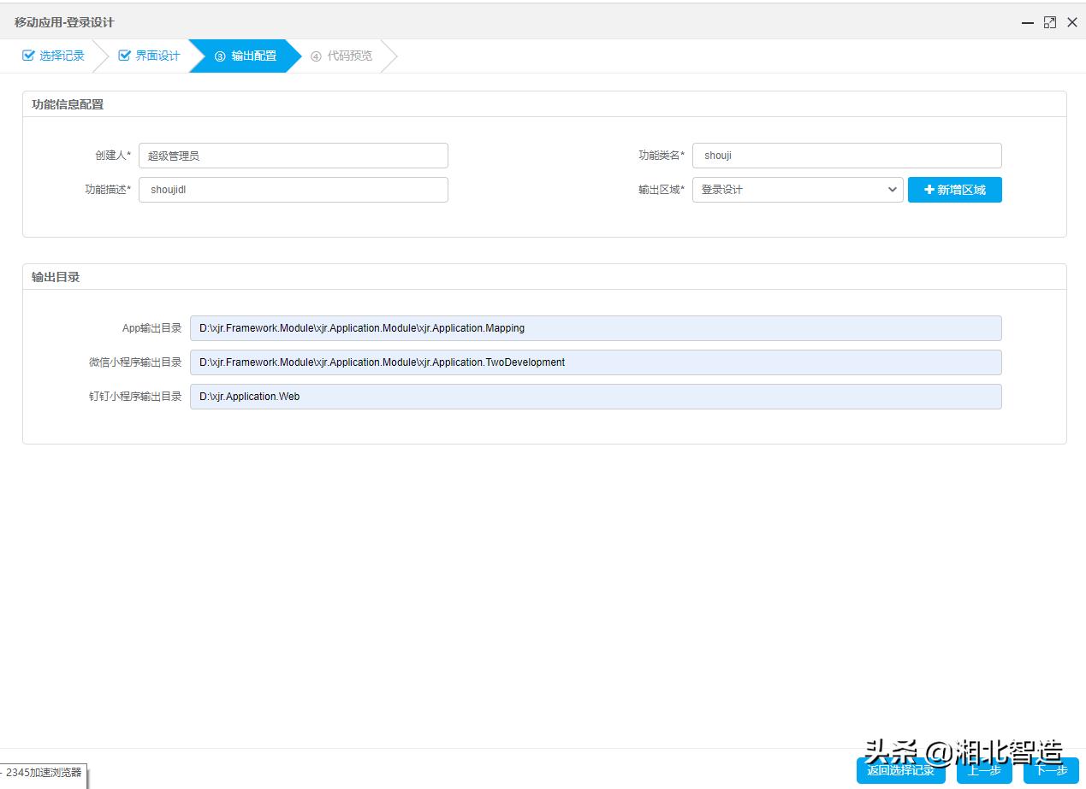This screenshot has width=1086, height=789.
Task: Click the 功能描述 input showing shoujidl
Action: click(294, 189)
